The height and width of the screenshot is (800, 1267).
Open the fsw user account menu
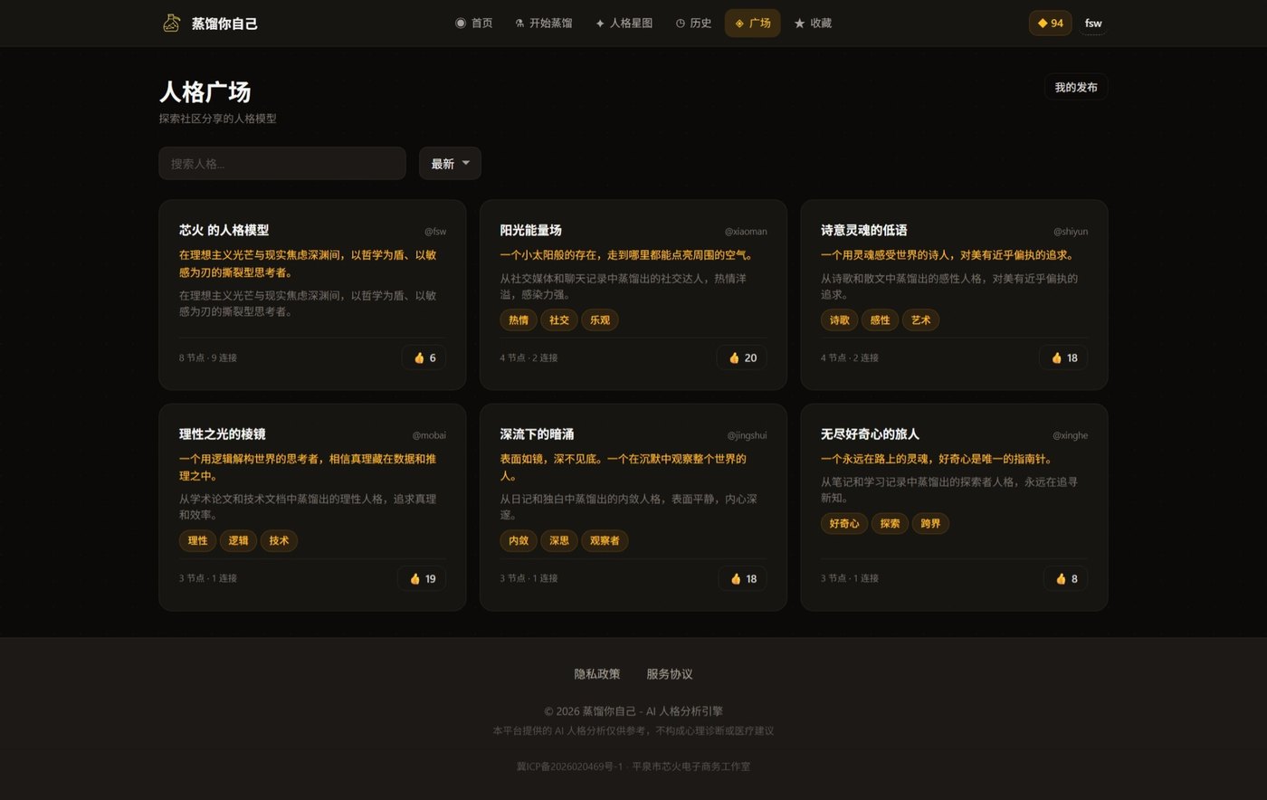[1093, 23]
